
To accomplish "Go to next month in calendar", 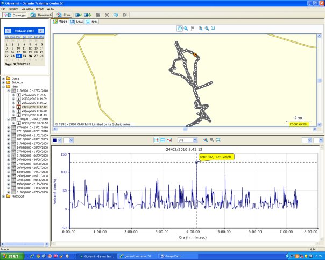I will [41, 31].
